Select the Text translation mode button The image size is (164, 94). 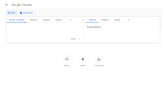click(x=12, y=13)
